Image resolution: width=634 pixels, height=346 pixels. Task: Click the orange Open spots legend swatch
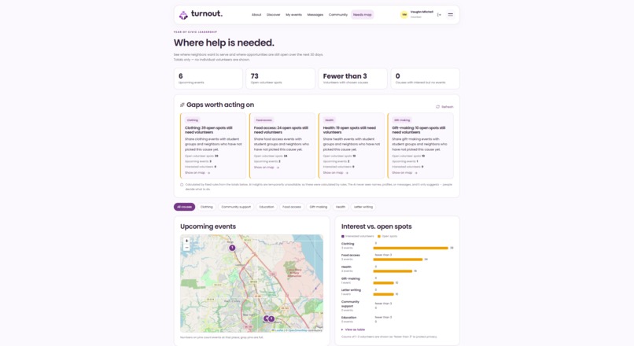379,236
